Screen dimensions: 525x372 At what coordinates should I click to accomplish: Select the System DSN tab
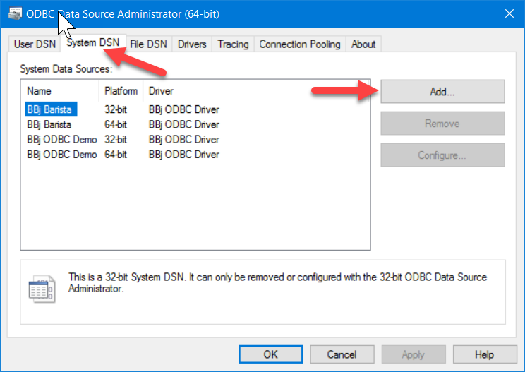(93, 42)
